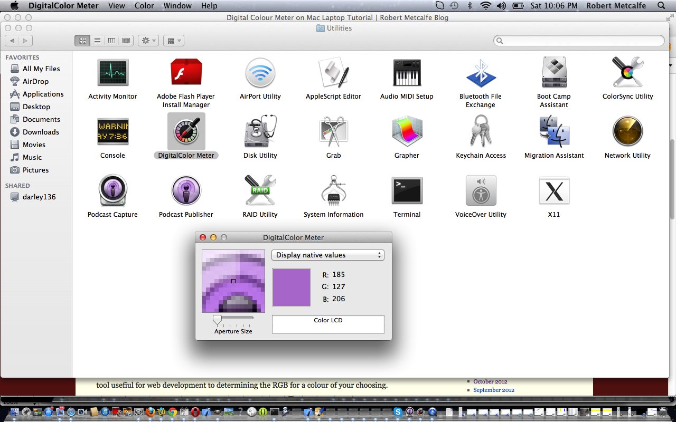The width and height of the screenshot is (676, 422).
Task: Select Podcast Publisher icon
Action: click(x=186, y=190)
